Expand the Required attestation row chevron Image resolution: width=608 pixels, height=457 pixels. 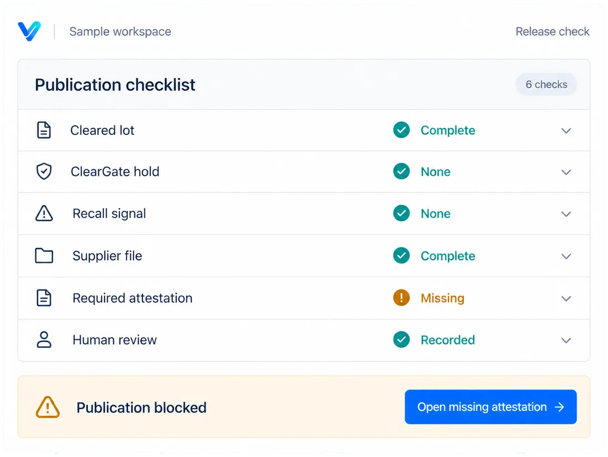tap(566, 299)
